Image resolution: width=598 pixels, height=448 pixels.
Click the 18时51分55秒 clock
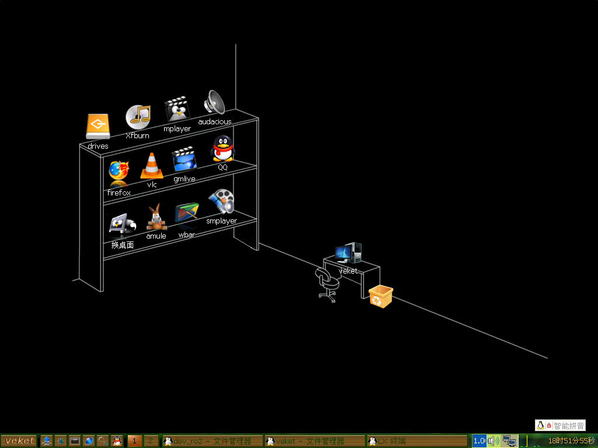[571, 441]
